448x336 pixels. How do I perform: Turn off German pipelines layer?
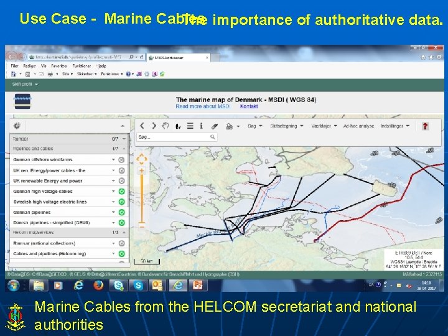[x=121, y=212]
